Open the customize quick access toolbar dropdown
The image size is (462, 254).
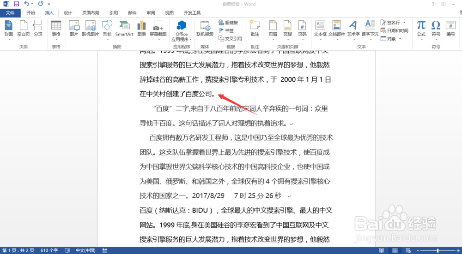49,4
